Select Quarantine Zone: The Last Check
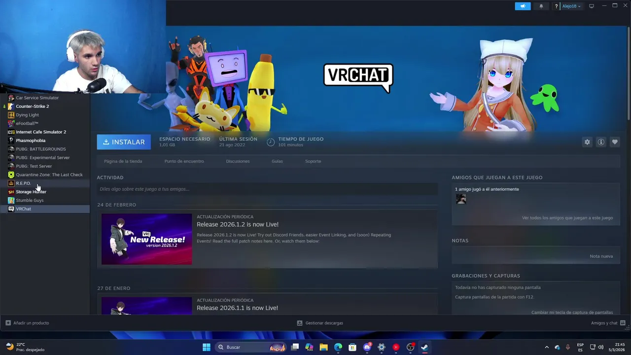The image size is (631, 355). 45,175
